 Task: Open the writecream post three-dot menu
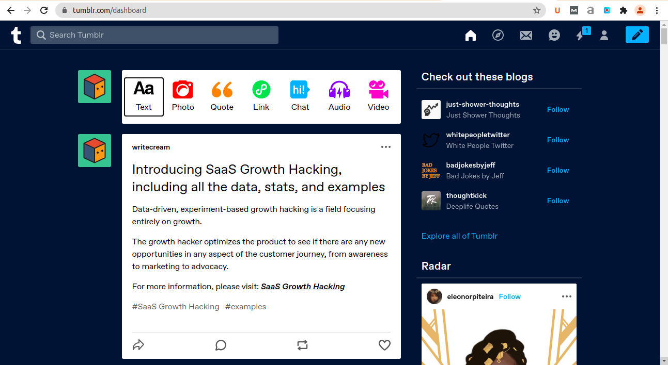386,147
